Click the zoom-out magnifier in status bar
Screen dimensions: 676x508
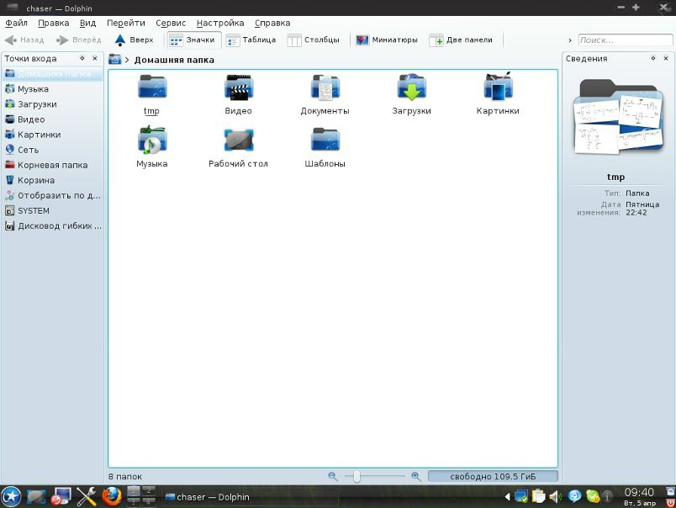[332, 477]
